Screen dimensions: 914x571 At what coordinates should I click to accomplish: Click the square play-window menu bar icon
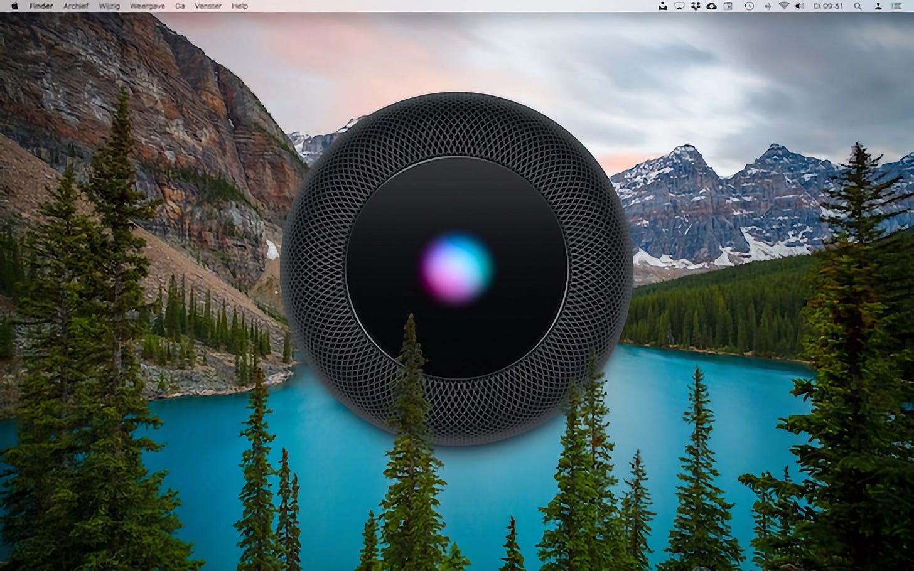click(x=728, y=6)
